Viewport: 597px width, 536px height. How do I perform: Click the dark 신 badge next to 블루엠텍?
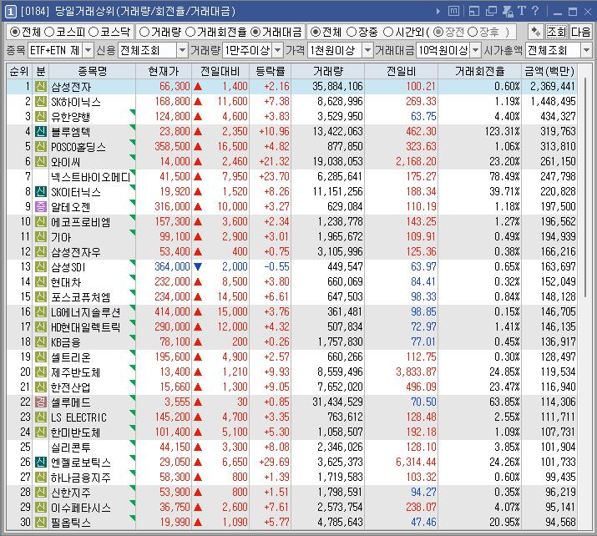41,132
